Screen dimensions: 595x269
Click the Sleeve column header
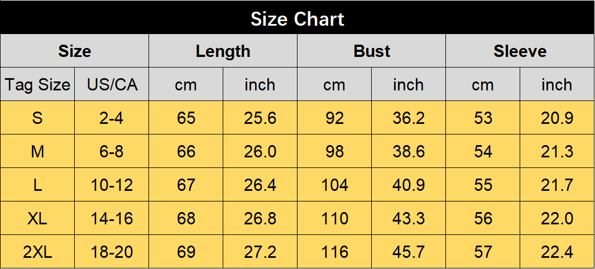520,51
